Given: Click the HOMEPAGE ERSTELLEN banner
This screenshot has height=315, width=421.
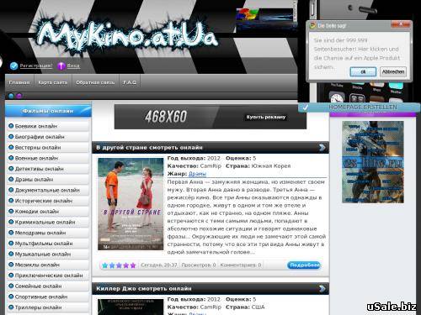Looking at the screenshot, I should (x=360, y=108).
